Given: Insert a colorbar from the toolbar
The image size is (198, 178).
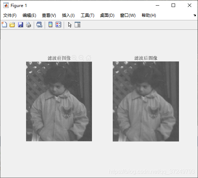Looking at the screenshot, I should click(x=50, y=25).
